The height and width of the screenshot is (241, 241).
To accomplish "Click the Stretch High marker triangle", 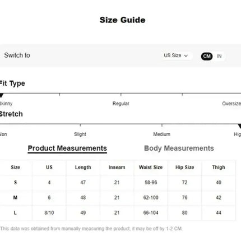I will [x=239, y=126].
